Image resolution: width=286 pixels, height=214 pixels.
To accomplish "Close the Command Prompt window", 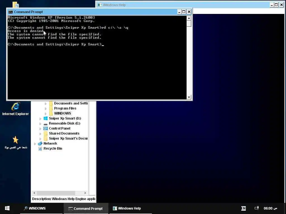I will click(189, 12).
